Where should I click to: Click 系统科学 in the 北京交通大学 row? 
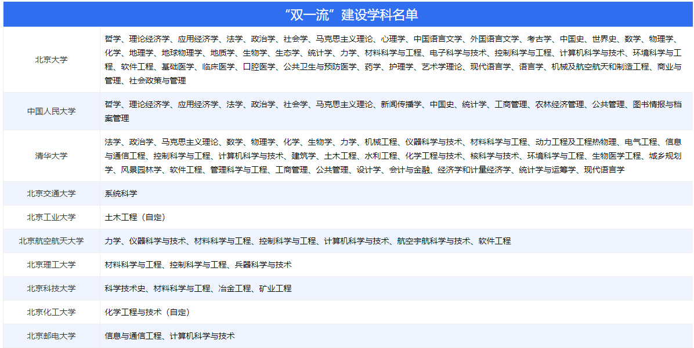(x=121, y=193)
